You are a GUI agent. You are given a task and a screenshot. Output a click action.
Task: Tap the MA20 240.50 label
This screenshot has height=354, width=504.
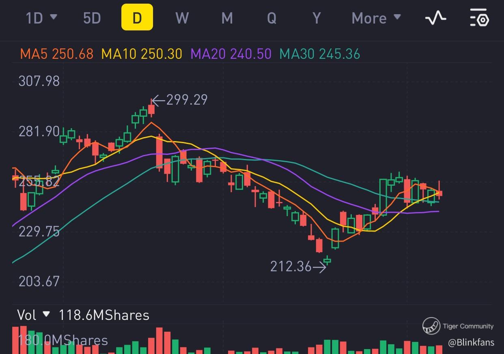pos(231,54)
